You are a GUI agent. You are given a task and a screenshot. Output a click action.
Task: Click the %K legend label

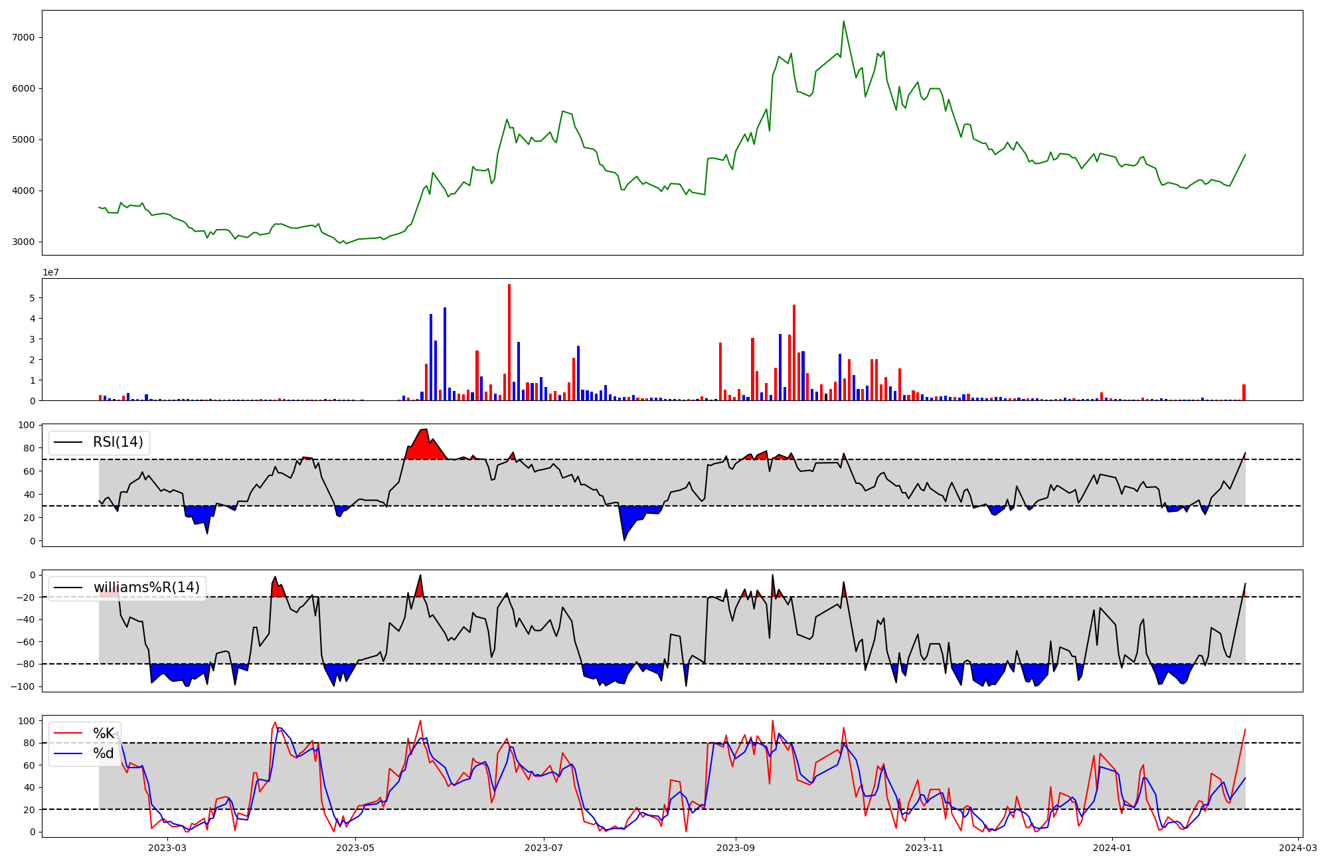[x=104, y=734]
